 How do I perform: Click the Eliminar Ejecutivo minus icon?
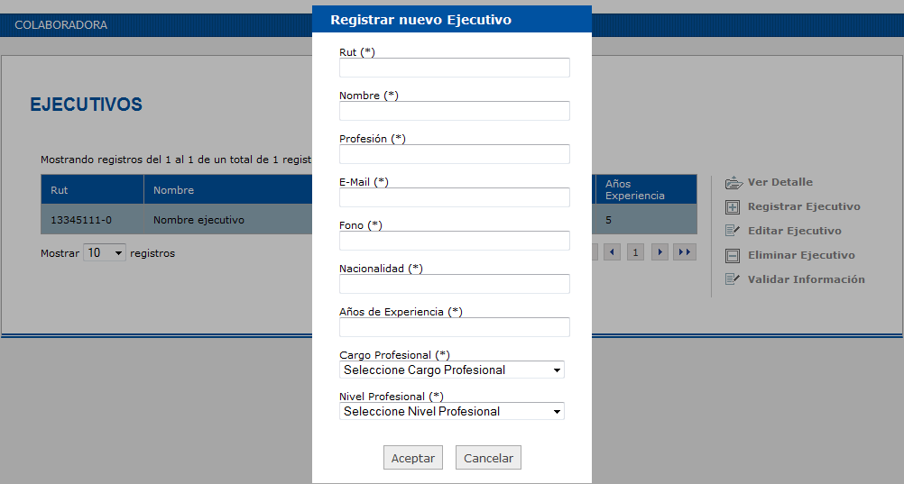pos(733,256)
